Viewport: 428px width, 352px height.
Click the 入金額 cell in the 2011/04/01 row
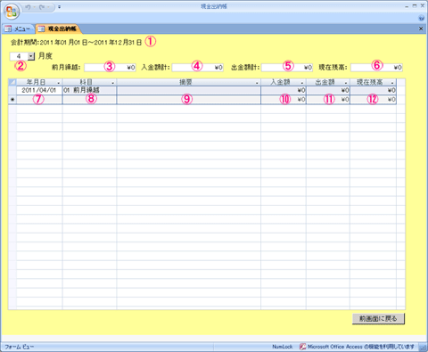[284, 90]
